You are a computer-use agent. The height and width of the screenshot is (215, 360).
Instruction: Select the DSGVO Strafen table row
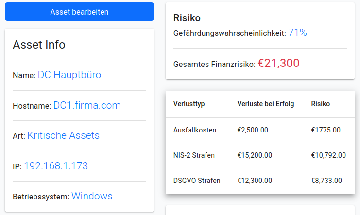pyautogui.click(x=260, y=181)
